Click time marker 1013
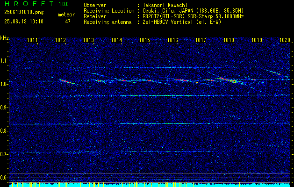The height and width of the screenshot is (187, 294). [88, 40]
